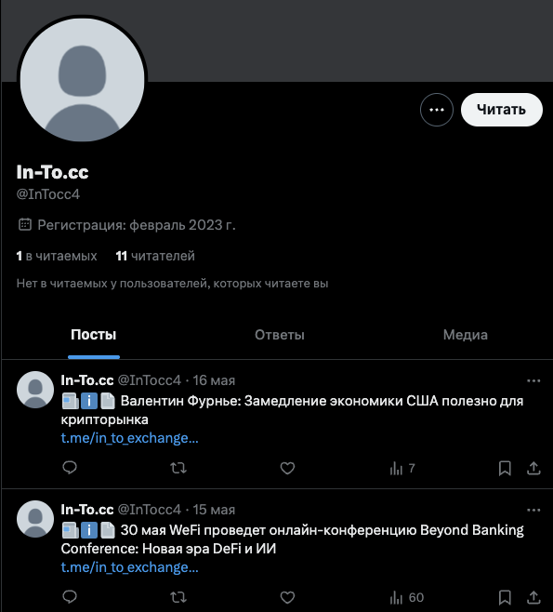View analytics showing 7 views
The height and width of the screenshot is (612, 553).
(402, 468)
